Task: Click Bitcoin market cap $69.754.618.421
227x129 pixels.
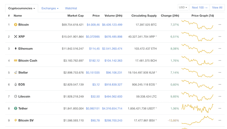Action: pyautogui.click(x=73, y=25)
